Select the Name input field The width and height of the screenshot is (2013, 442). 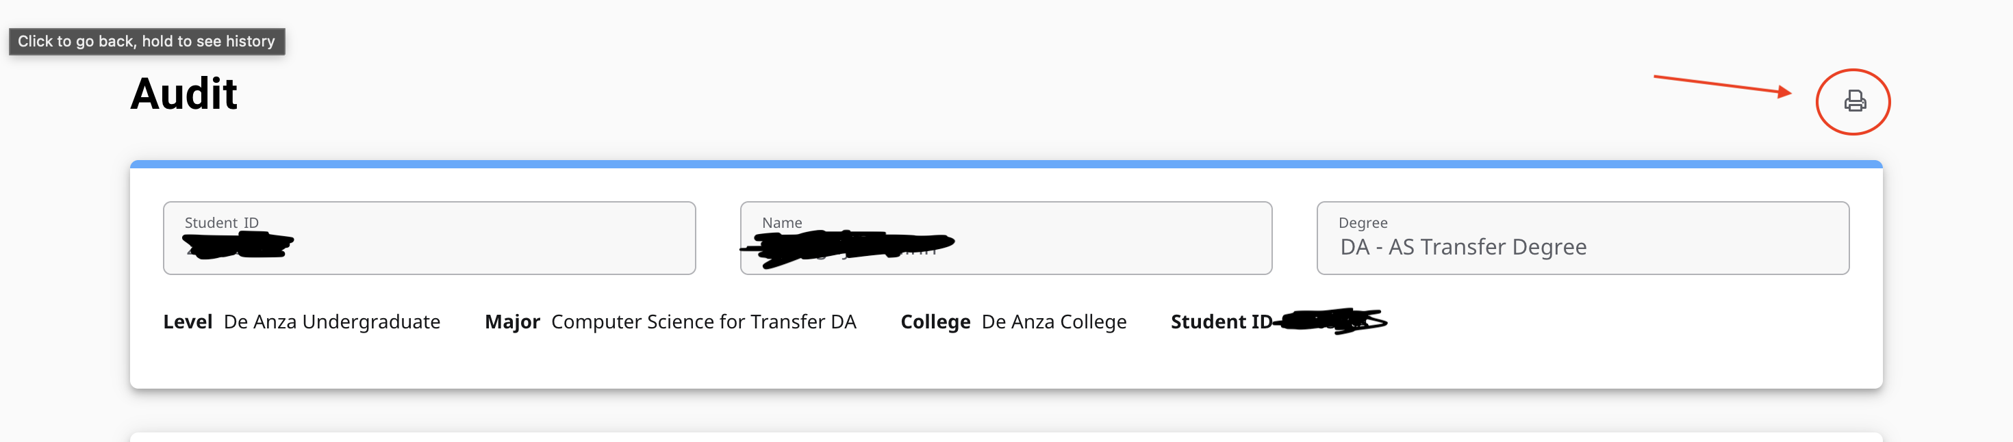coord(1006,238)
